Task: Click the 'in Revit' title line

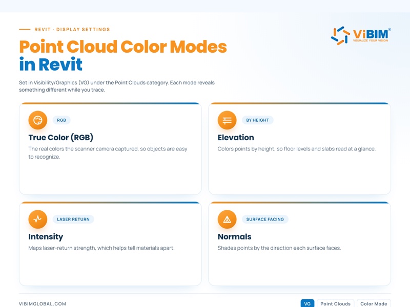Action: (51, 64)
